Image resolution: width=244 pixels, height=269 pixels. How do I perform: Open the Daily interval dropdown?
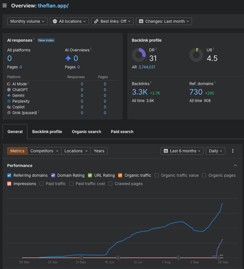tap(215, 151)
